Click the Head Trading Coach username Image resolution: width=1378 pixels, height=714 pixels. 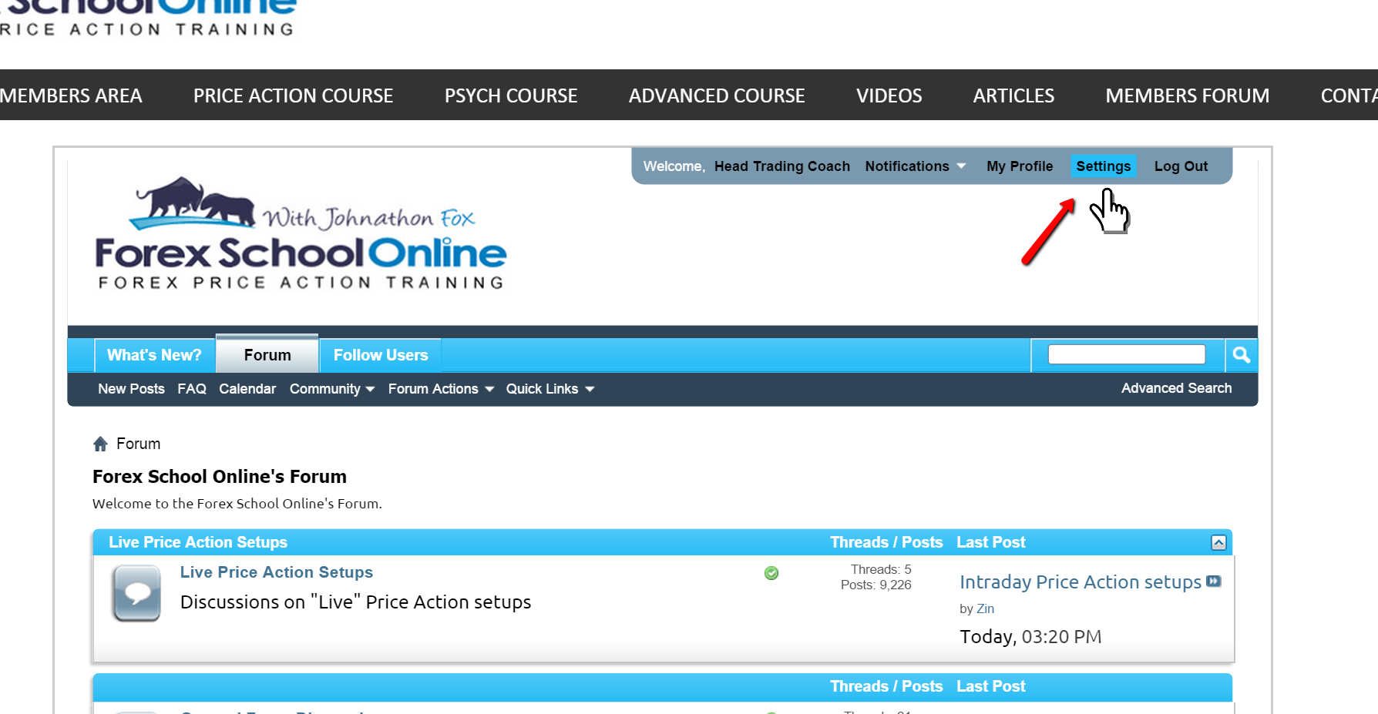point(782,166)
